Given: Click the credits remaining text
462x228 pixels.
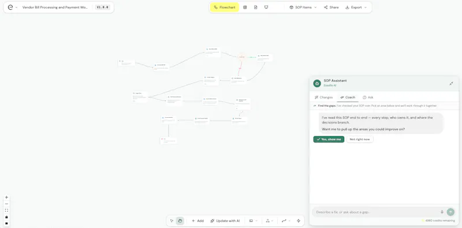Looking at the screenshot, I should pos(439,220).
